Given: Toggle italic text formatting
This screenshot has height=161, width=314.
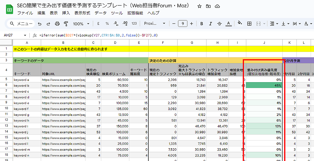Looking at the screenshot, I should (211, 24).
